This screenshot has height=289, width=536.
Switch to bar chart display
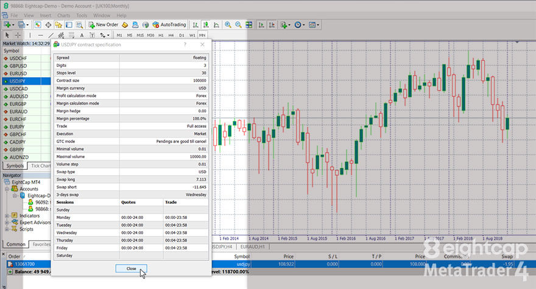point(195,24)
